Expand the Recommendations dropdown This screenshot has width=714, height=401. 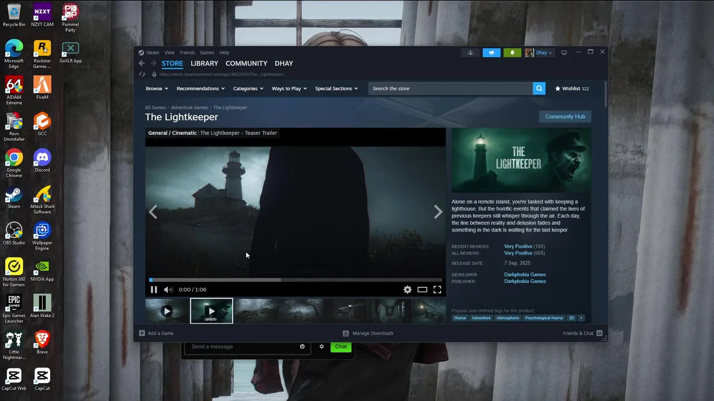pos(200,89)
